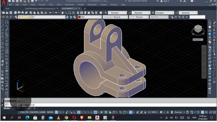This screenshot has width=217, height=122.
Task: Open the Modify menu
Action: point(81,4)
